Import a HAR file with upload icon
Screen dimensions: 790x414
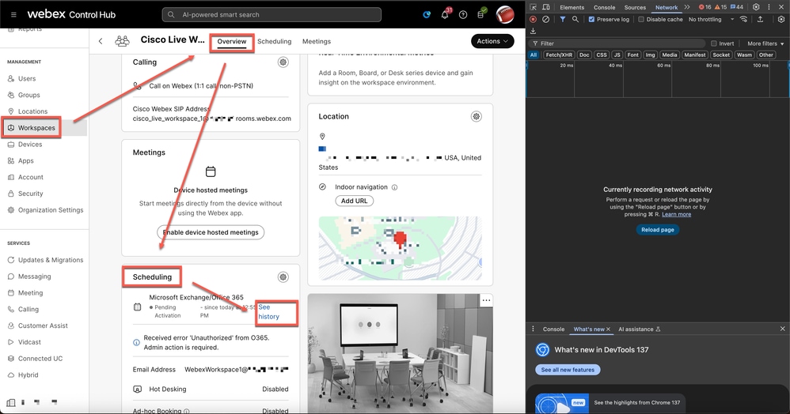pos(760,19)
